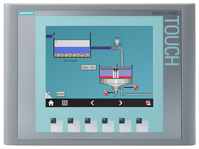The height and width of the screenshot is (149, 199).
Task: Toggle the Rotor -On- button
Action: tap(89, 67)
